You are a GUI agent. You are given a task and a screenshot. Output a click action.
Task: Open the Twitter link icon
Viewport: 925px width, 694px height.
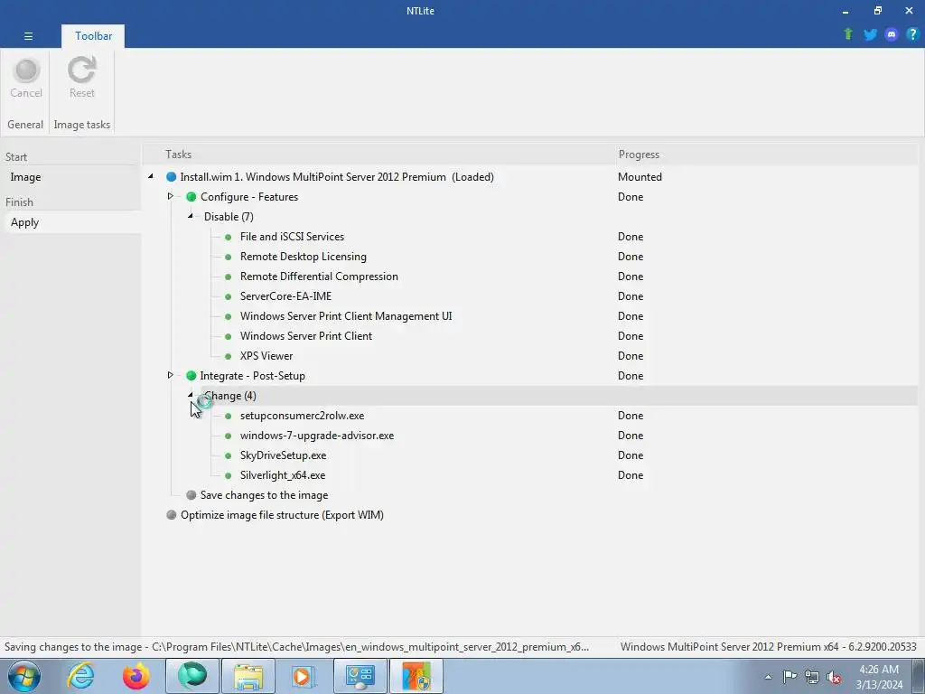870,34
